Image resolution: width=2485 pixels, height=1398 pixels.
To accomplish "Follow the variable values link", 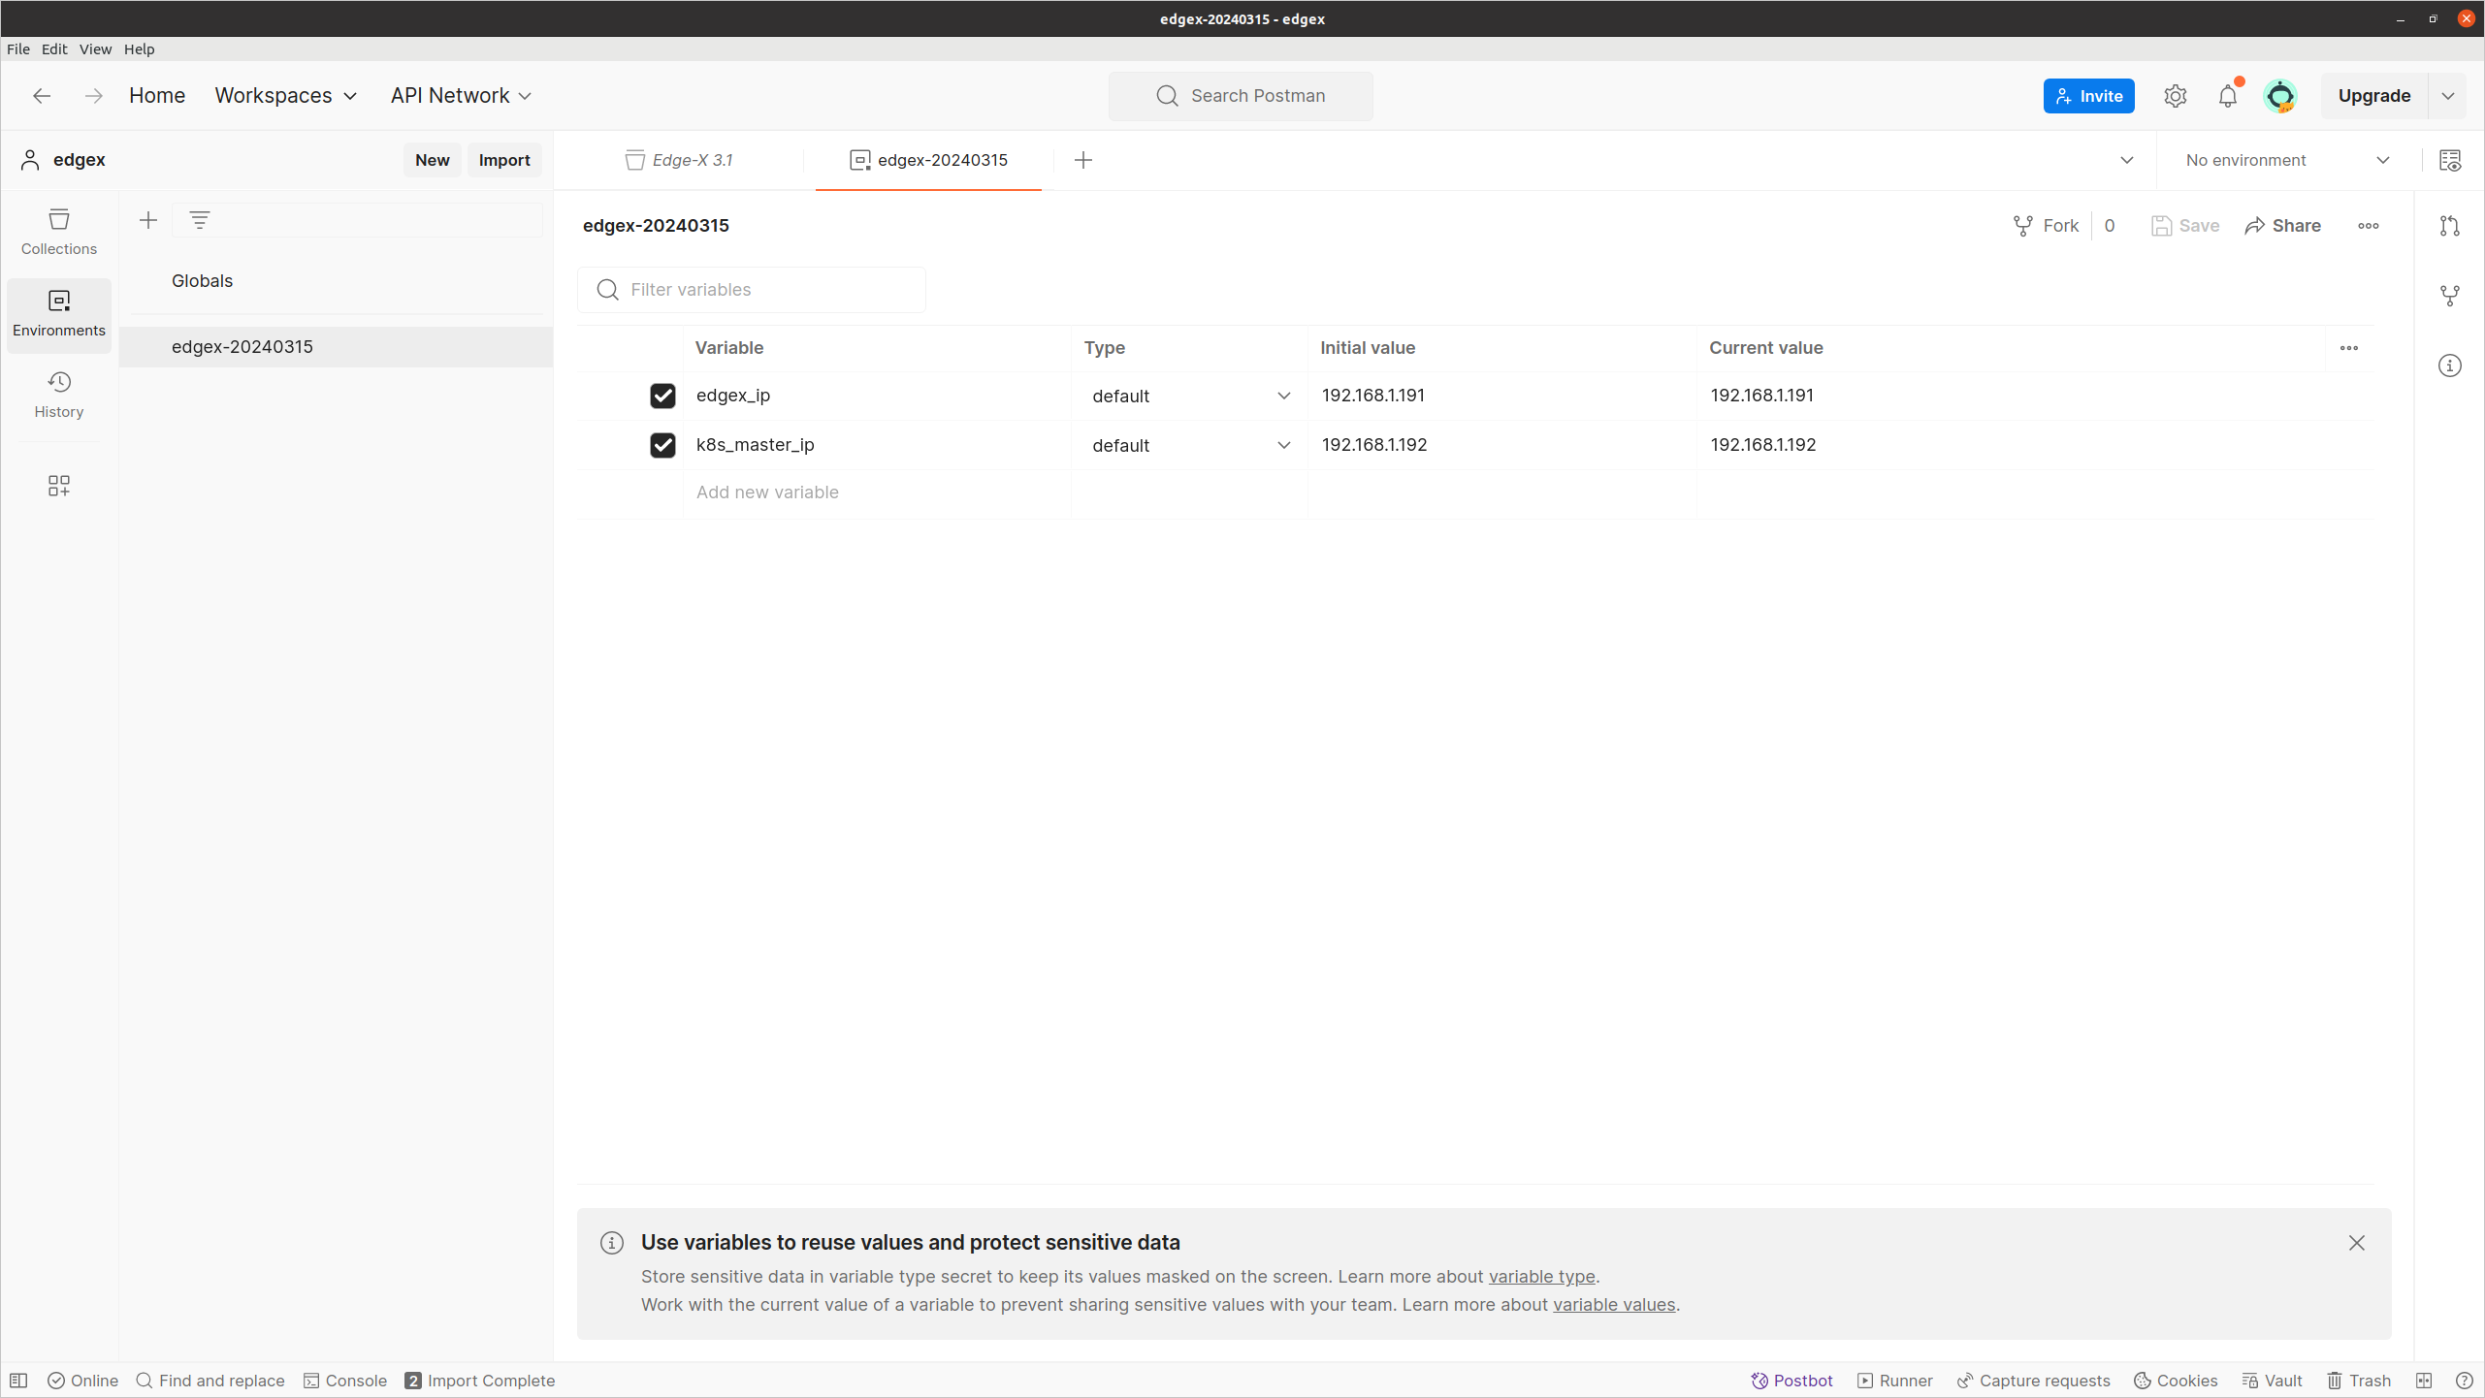I will click(x=1614, y=1305).
